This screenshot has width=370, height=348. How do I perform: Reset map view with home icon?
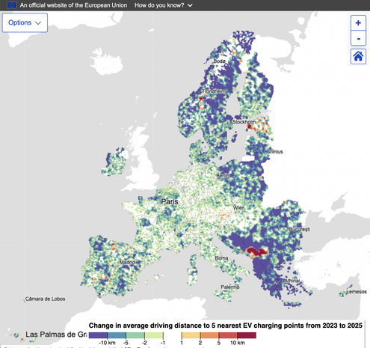[358, 57]
